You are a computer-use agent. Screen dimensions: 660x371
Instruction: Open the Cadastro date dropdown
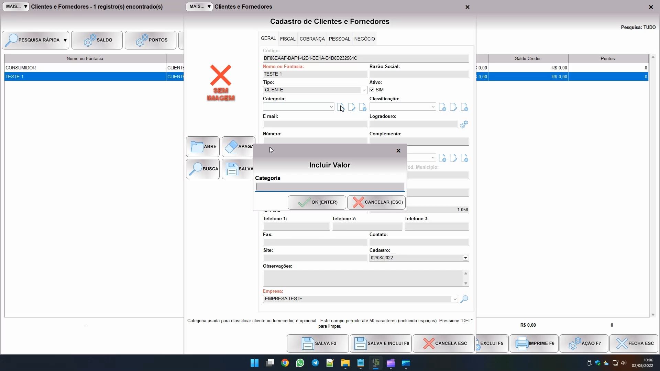click(x=465, y=258)
